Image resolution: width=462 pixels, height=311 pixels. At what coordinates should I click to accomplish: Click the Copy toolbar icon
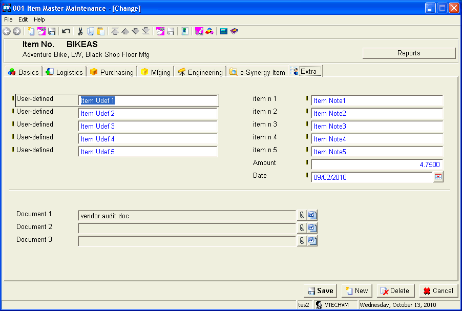[91, 31]
